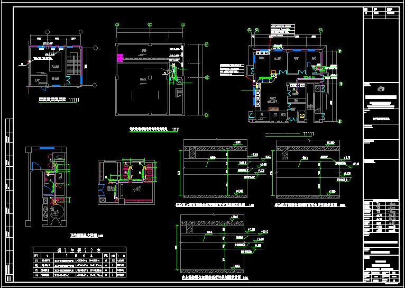
Task: Select the magenta rectangle in the middle floor plan
Action: 119,56
